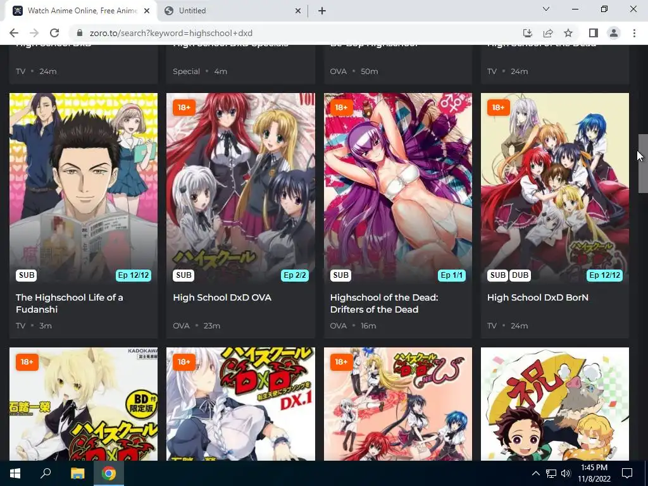Open the Windows Start menu
Screen dimensions: 648x486
pyautogui.click(x=15, y=473)
